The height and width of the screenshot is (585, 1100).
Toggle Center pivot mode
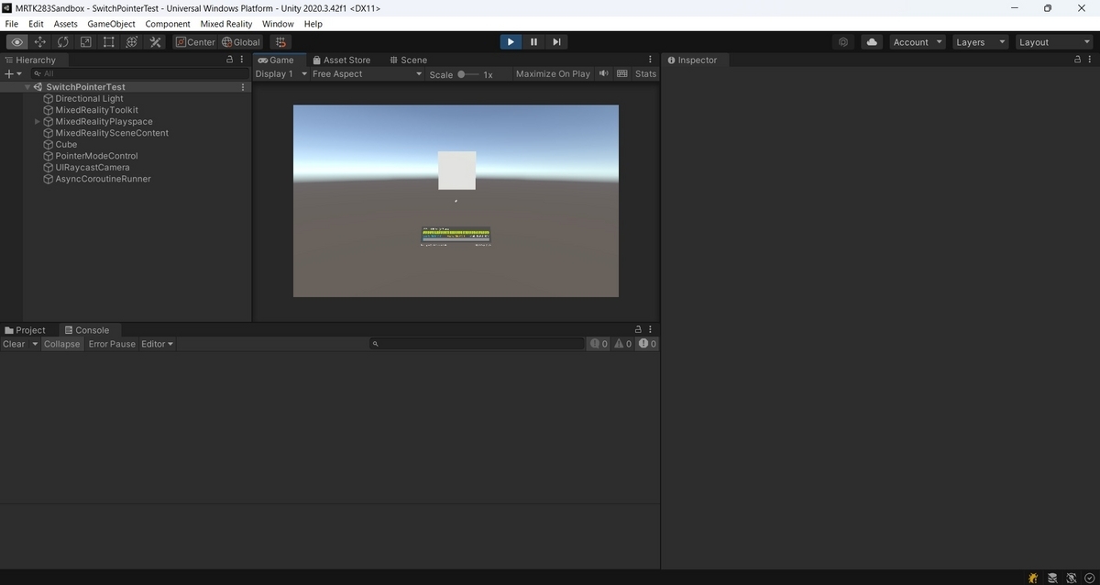(195, 42)
